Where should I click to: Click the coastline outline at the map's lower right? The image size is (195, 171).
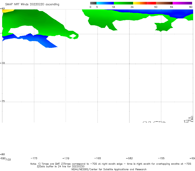click(x=189, y=119)
